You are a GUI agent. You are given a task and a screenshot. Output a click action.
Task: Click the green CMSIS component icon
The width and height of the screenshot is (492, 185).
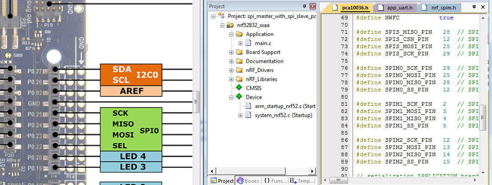coord(239,88)
